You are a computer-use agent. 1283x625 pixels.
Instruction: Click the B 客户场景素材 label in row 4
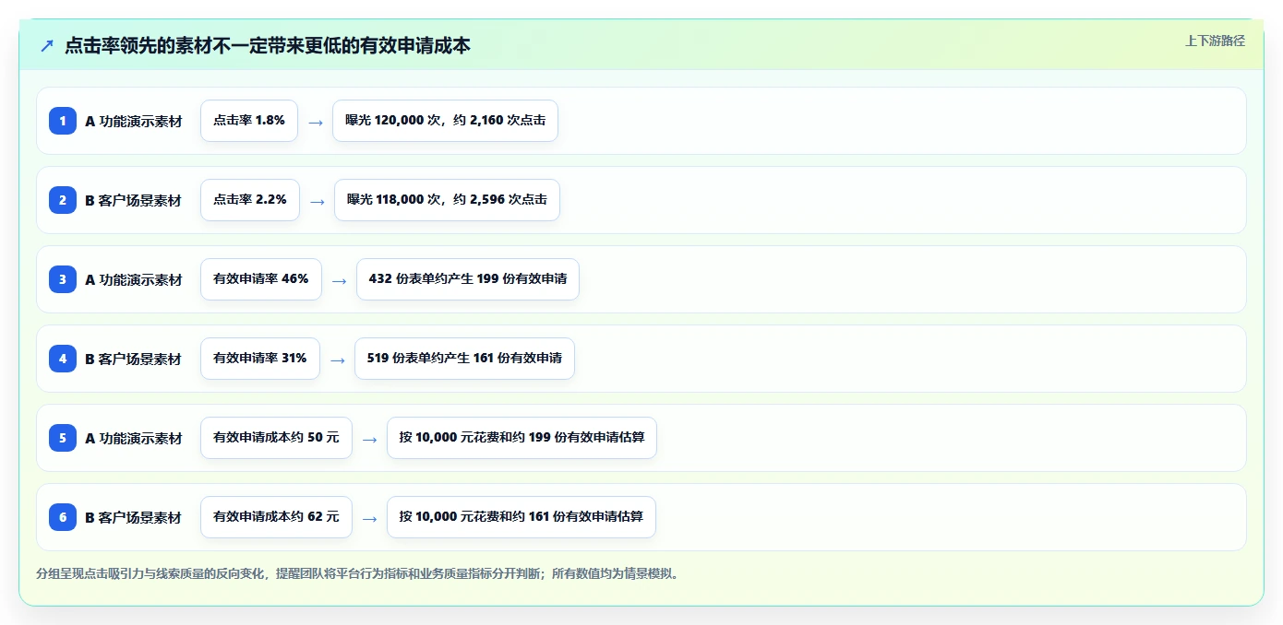coord(134,359)
